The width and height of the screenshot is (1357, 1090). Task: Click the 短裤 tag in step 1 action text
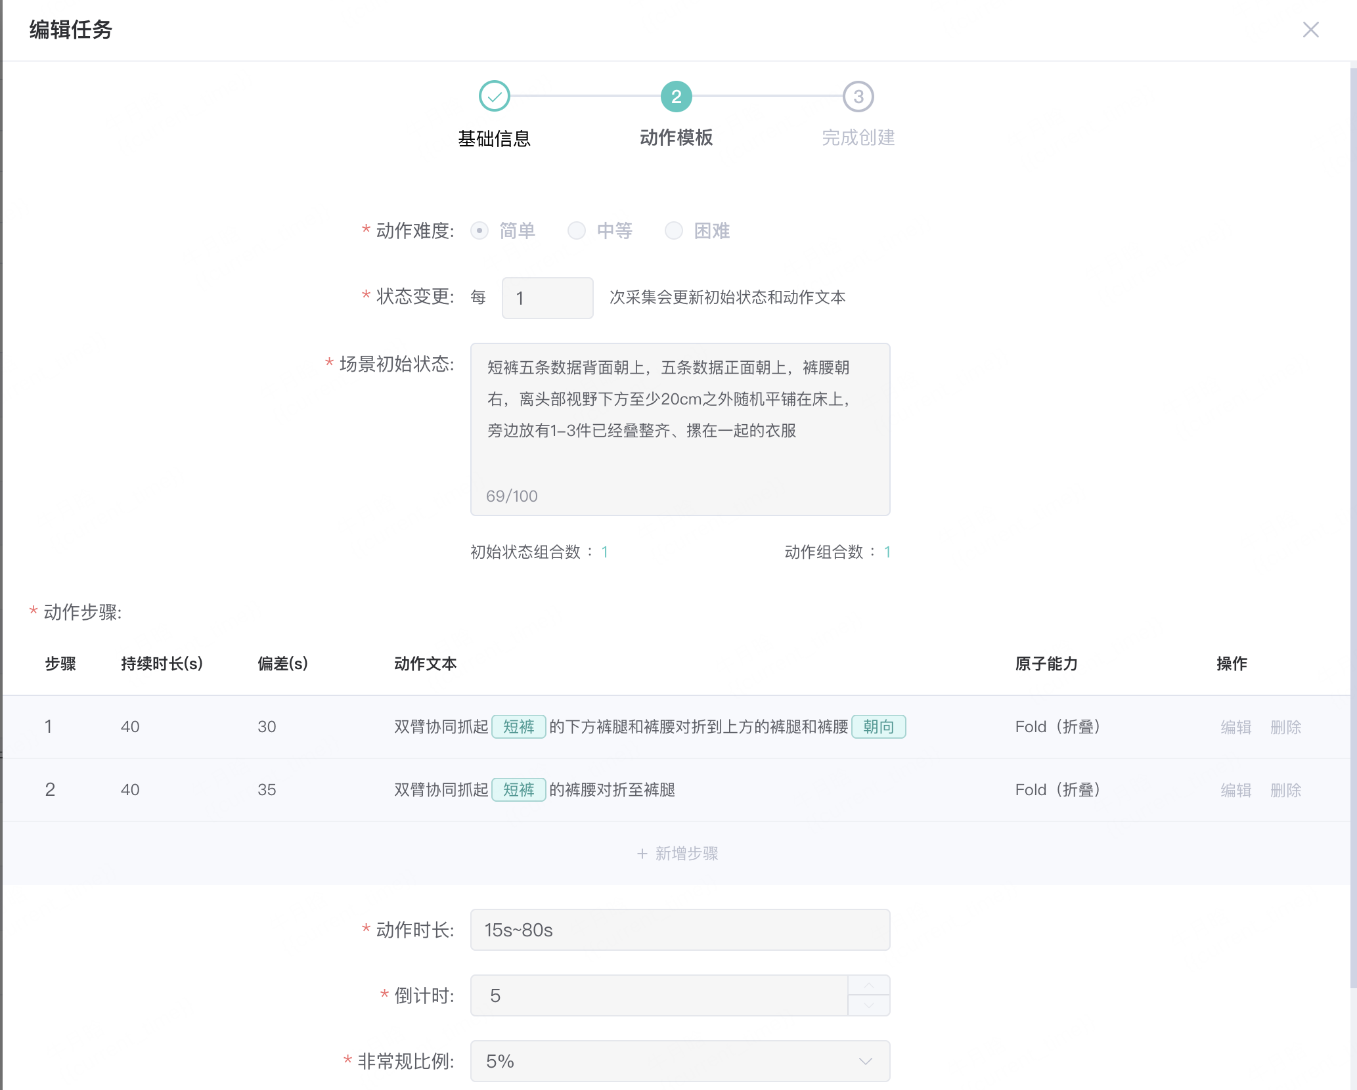coord(518,727)
